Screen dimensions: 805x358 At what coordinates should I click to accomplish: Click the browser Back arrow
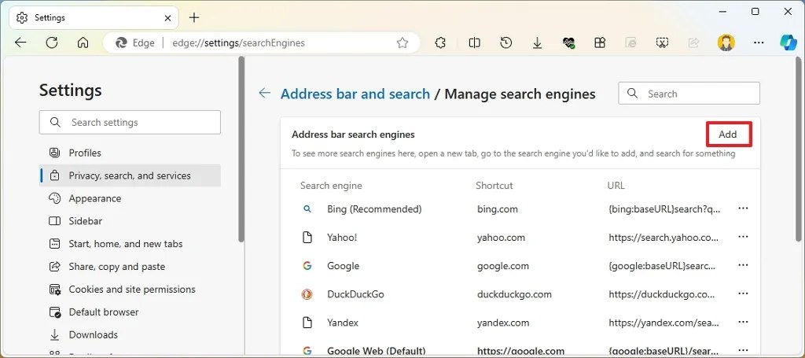(x=20, y=42)
